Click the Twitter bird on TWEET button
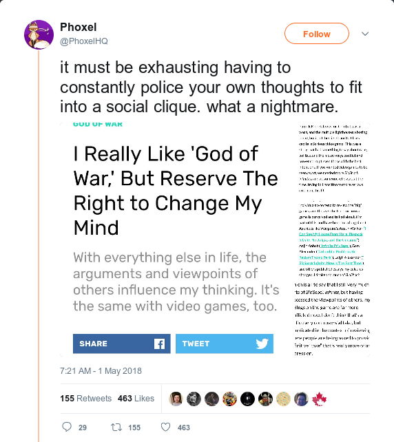The width and height of the screenshot is (394, 442). click(x=262, y=344)
